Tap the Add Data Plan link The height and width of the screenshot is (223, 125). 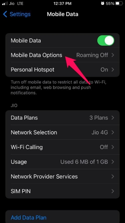coord(29,218)
